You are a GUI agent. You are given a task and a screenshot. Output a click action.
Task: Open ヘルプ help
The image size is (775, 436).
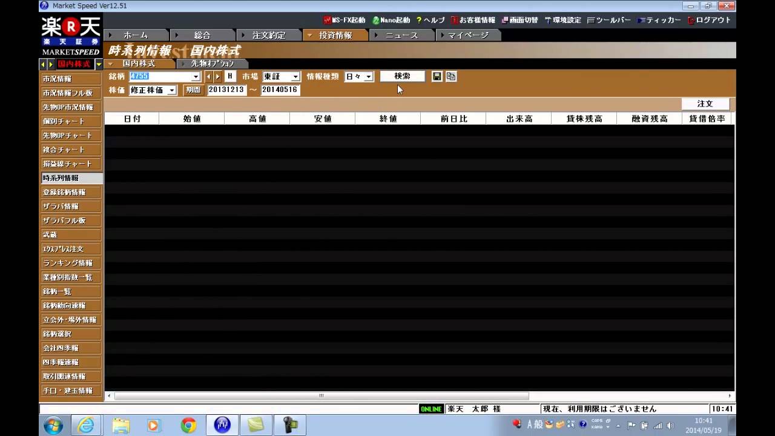[430, 20]
